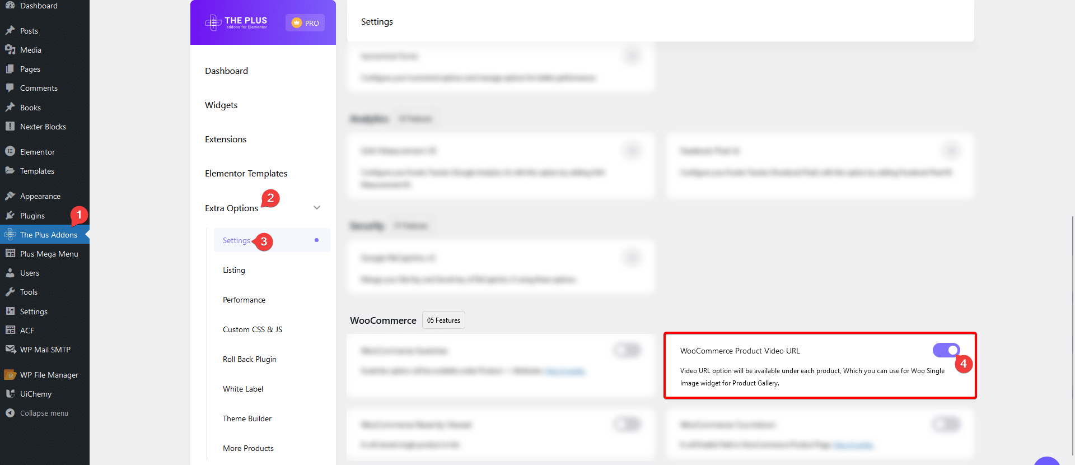Click the Settings page heading

(377, 21)
